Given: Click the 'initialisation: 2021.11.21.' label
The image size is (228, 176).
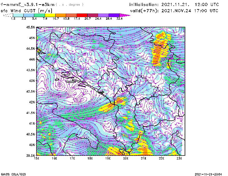Looking at the screenshot, I should [x=160, y=5].
